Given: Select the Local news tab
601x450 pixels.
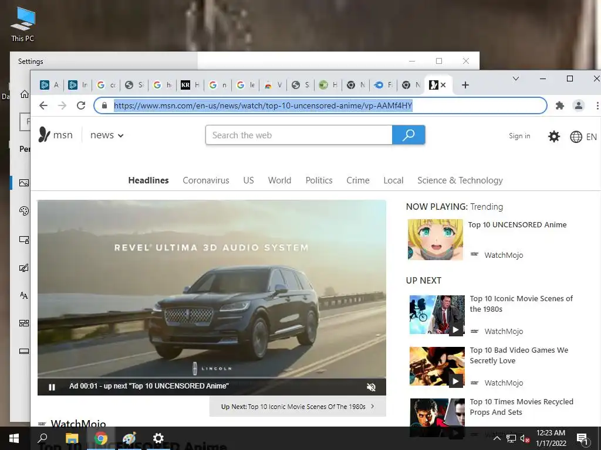Looking at the screenshot, I should [x=393, y=180].
